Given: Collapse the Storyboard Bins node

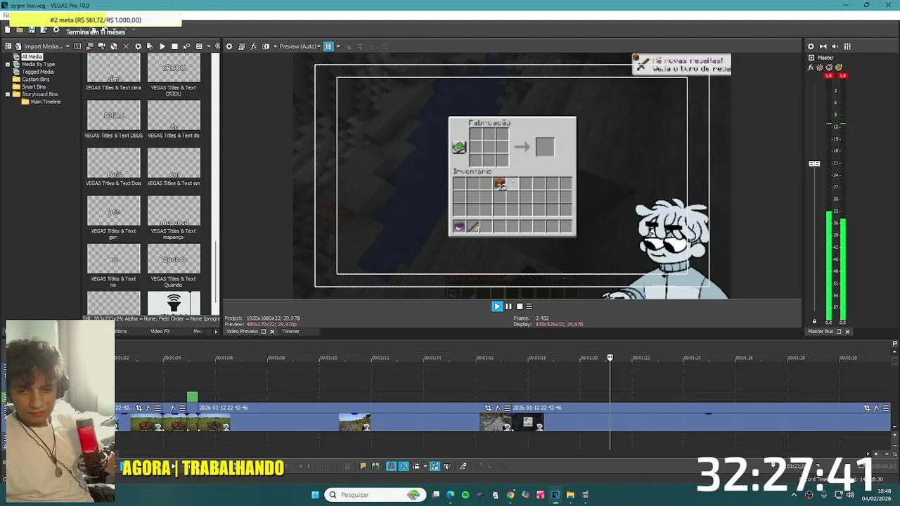Looking at the screenshot, I should click(x=8, y=94).
